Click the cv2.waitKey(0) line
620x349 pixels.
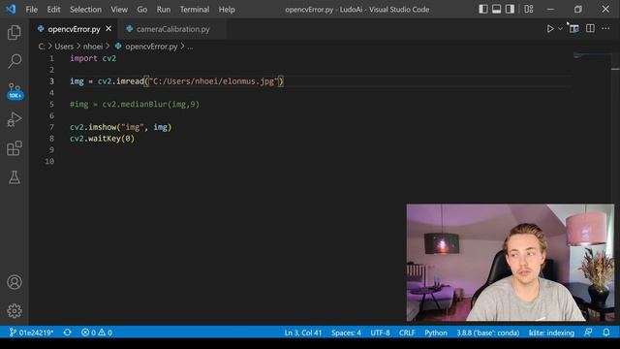pyautogui.click(x=102, y=139)
